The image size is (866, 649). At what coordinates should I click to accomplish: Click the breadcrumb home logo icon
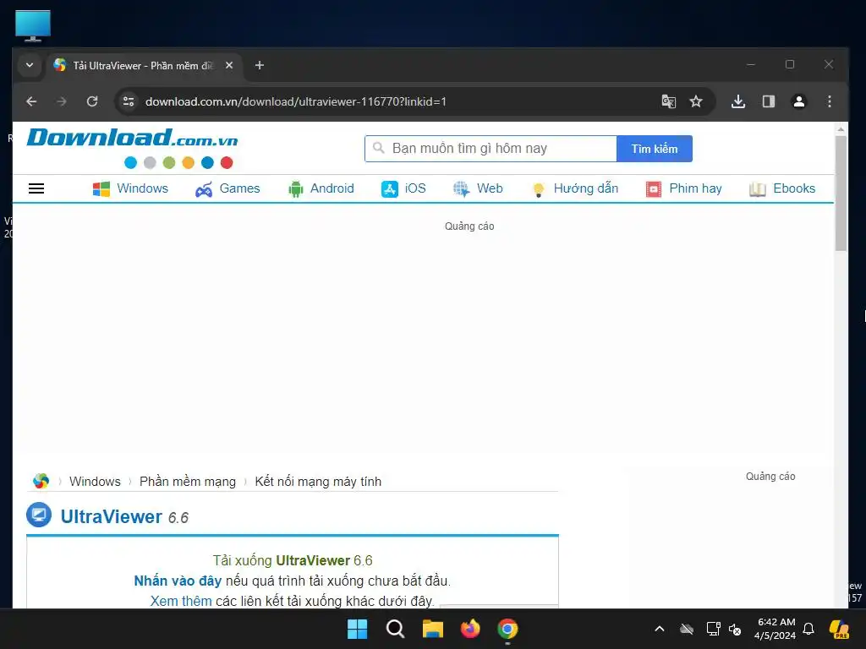tap(41, 481)
